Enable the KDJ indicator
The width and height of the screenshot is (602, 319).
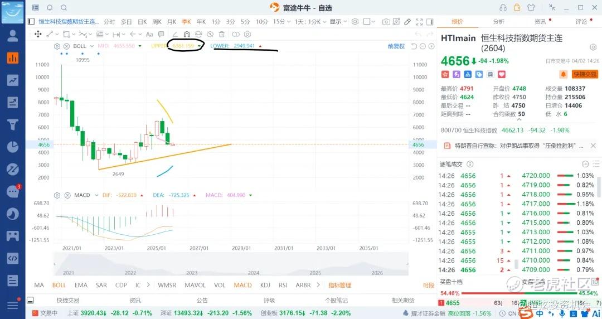pos(265,285)
